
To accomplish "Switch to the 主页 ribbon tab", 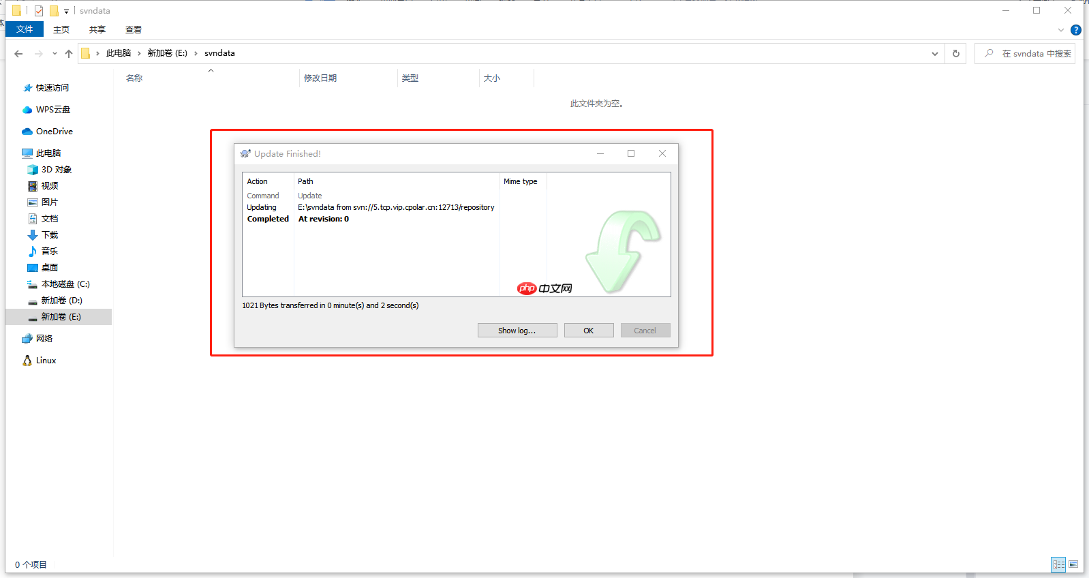I will (x=61, y=30).
